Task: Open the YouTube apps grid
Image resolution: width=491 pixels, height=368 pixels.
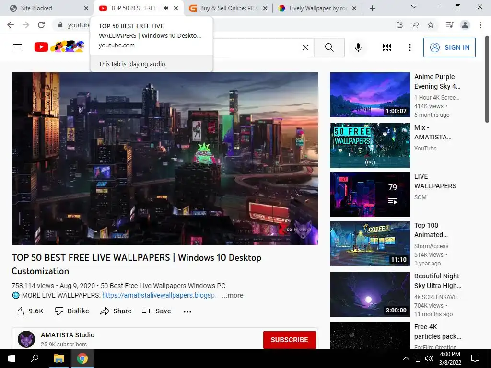Action: click(387, 47)
